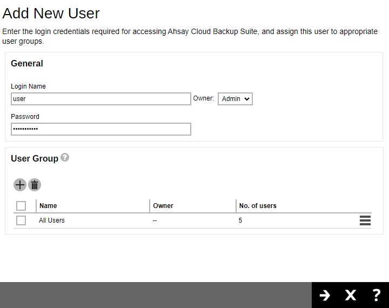The height and width of the screenshot is (308, 389).
Task: Click the All Users row reorder handle
Action: (365, 220)
